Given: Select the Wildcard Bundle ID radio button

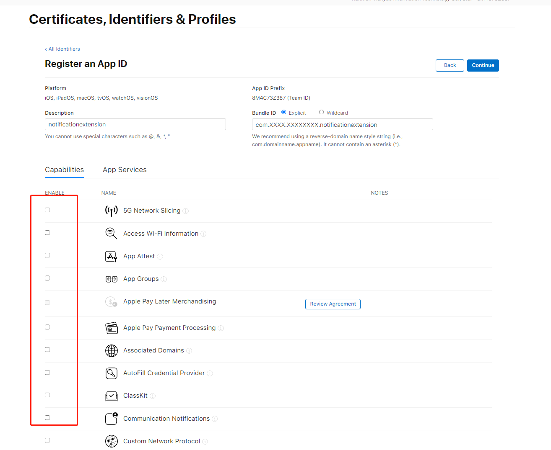Looking at the screenshot, I should pyautogui.click(x=322, y=112).
